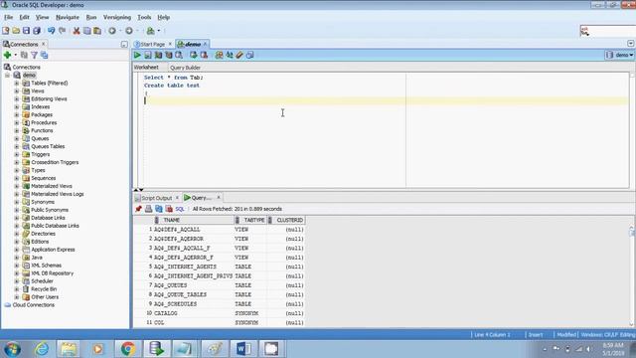Open the SQL worksheet toolbar dropdown arrow

[159, 31]
